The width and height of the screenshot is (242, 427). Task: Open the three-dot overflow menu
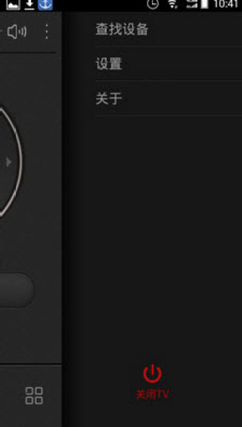click(47, 31)
